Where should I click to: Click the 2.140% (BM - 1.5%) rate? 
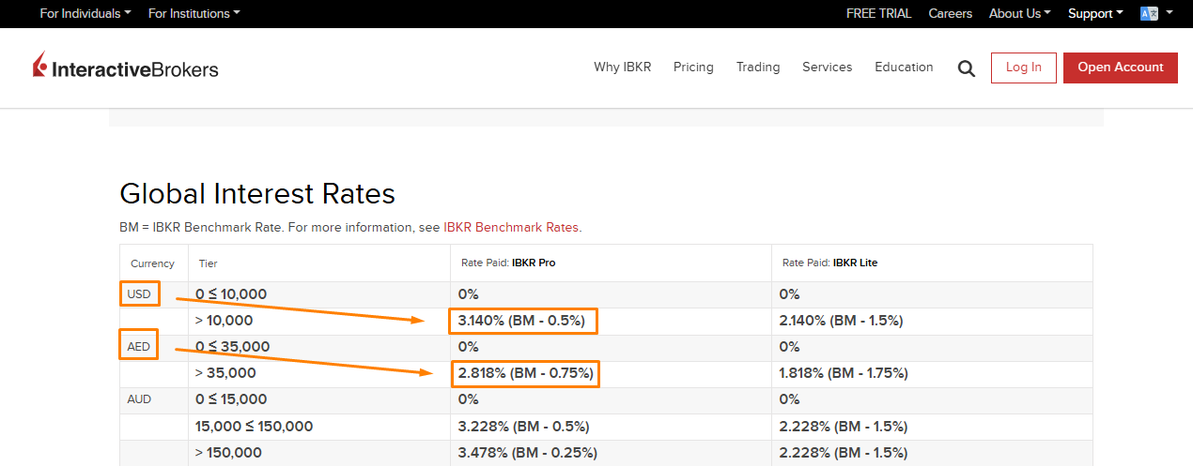(841, 321)
